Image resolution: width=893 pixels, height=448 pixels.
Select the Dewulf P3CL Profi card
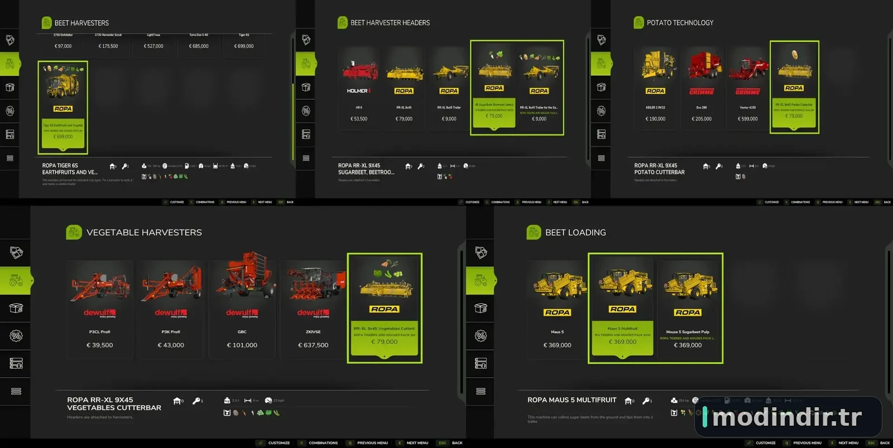100,309
